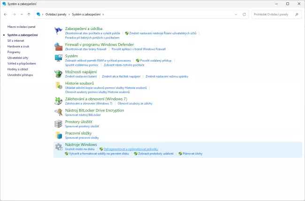Open Možnosti napájení heading

click(81, 72)
